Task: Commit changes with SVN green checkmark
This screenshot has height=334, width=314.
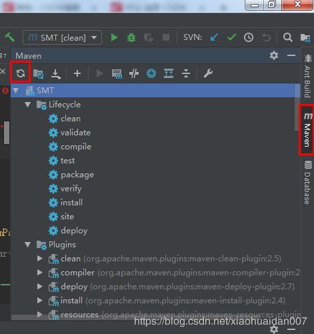Action: tap(231, 37)
